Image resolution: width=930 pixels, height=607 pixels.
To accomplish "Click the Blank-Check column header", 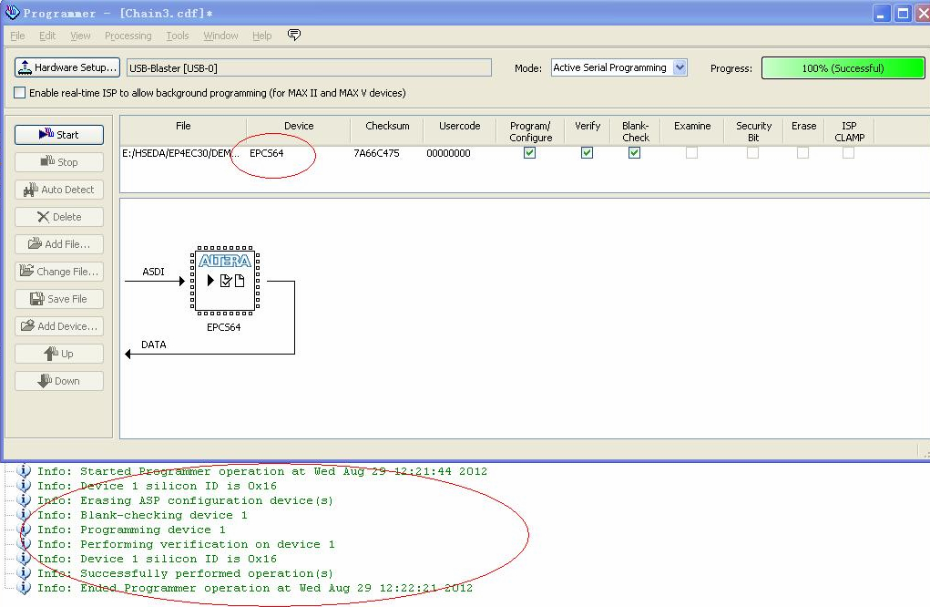I will pyautogui.click(x=635, y=131).
